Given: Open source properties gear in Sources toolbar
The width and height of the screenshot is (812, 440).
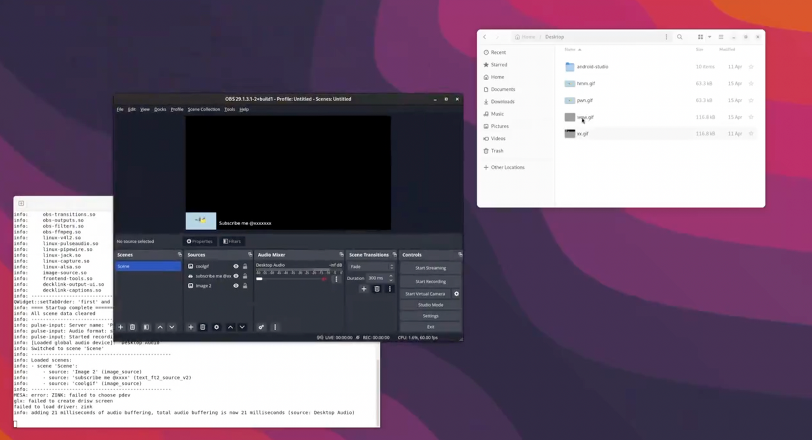Looking at the screenshot, I should click(x=217, y=327).
